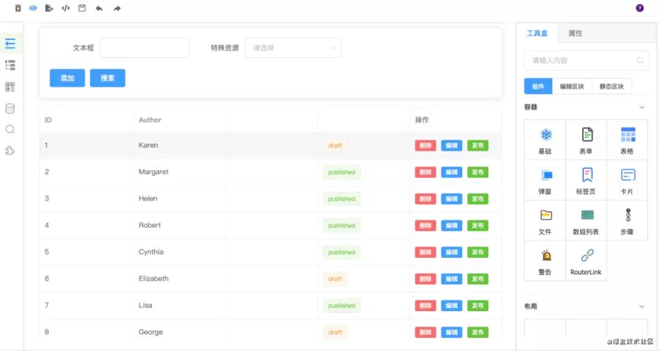Click the author name Robert
The image size is (661, 351).
[150, 225]
